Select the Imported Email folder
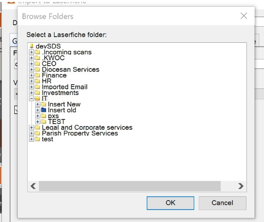 (x=65, y=87)
